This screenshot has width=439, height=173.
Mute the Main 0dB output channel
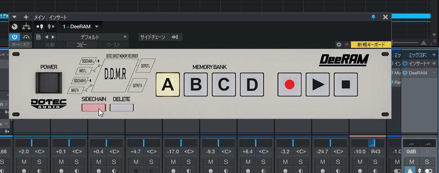(x=412, y=162)
